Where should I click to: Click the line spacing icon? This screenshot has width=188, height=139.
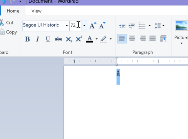coord(158,25)
